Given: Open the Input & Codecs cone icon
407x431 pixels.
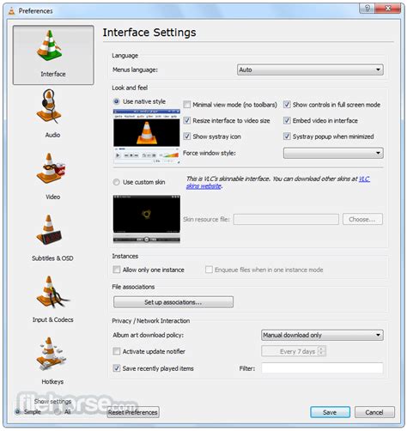Looking at the screenshot, I should (x=52, y=292).
